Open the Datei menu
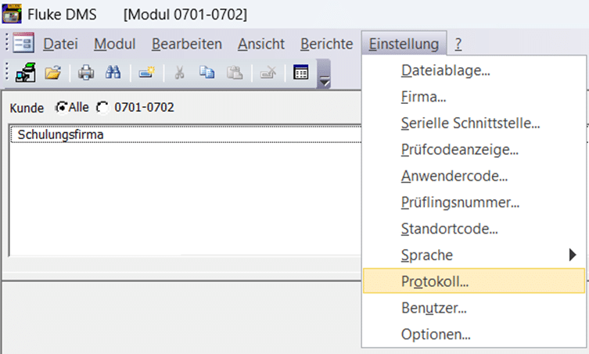This screenshot has width=589, height=354. (x=60, y=44)
